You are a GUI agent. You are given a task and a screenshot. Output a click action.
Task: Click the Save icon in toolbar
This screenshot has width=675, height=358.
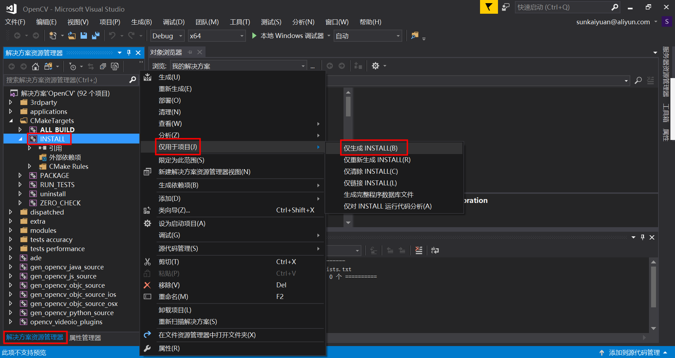pos(84,36)
